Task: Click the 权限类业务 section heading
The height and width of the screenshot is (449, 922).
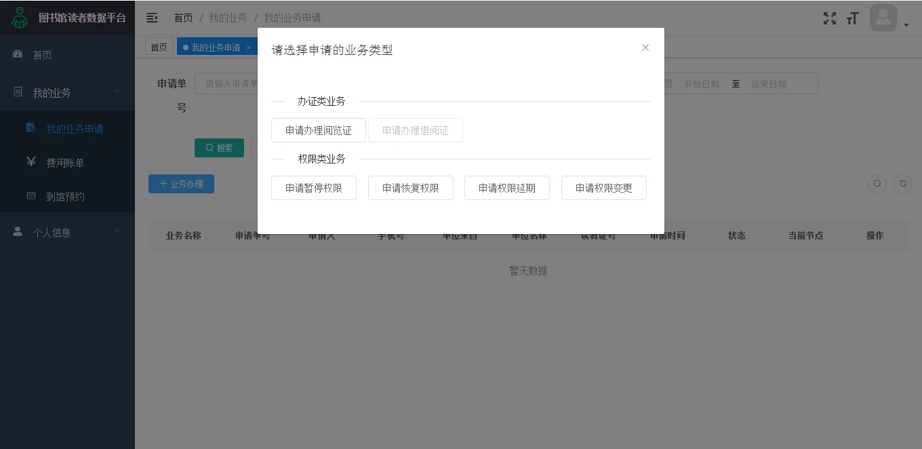Action: tap(321, 159)
